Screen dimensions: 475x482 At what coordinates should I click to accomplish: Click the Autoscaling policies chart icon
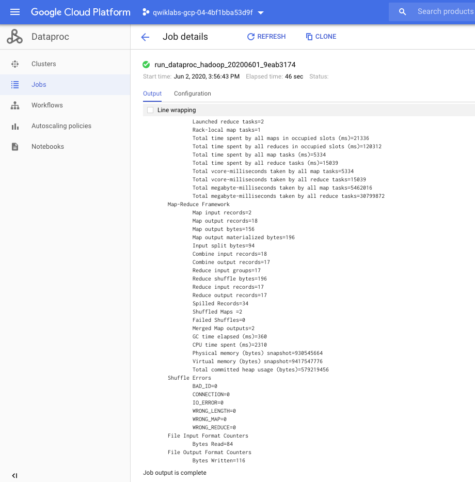[15, 126]
